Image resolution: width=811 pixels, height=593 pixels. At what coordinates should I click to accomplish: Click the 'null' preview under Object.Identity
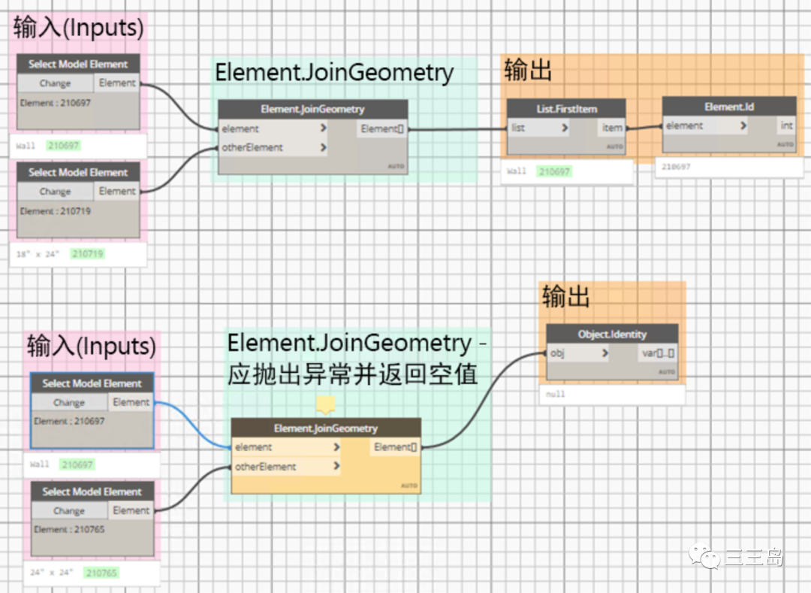[x=556, y=394]
